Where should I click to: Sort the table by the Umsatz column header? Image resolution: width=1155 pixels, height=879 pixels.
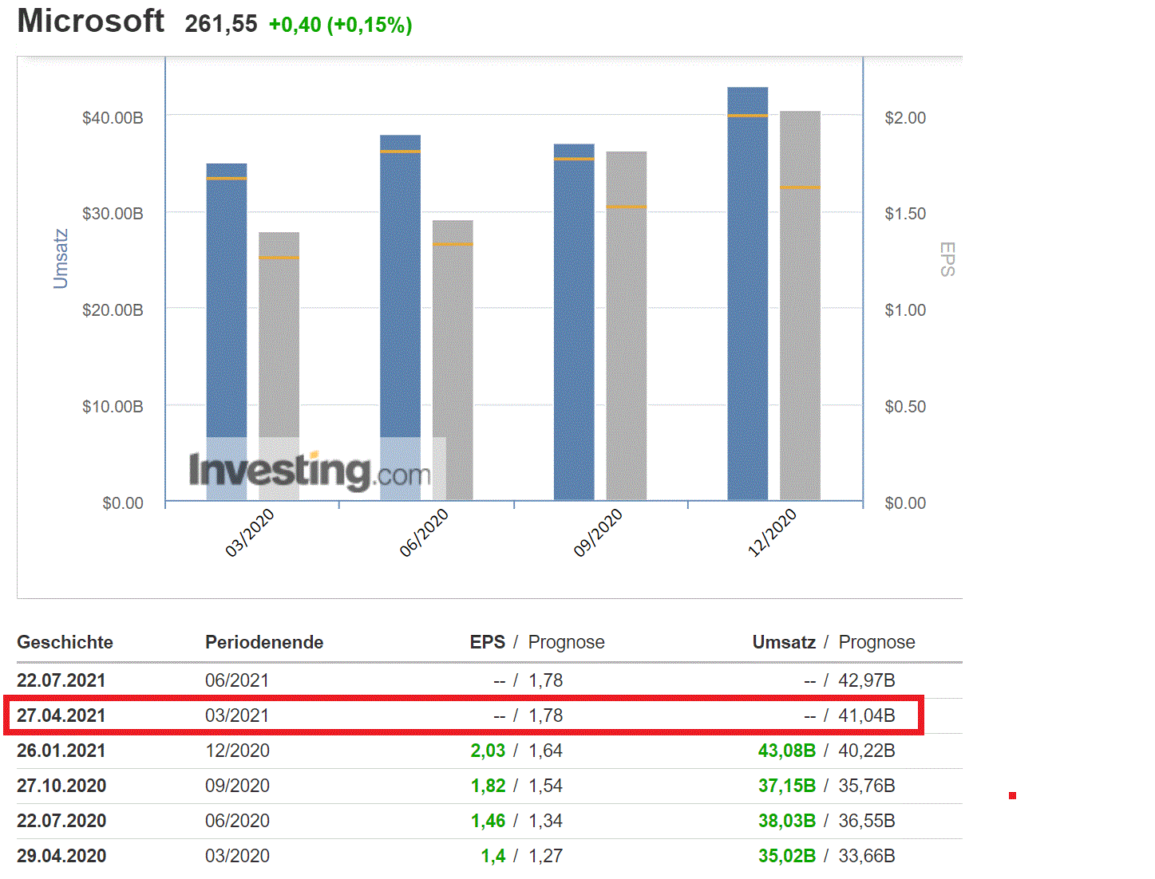[783, 642]
